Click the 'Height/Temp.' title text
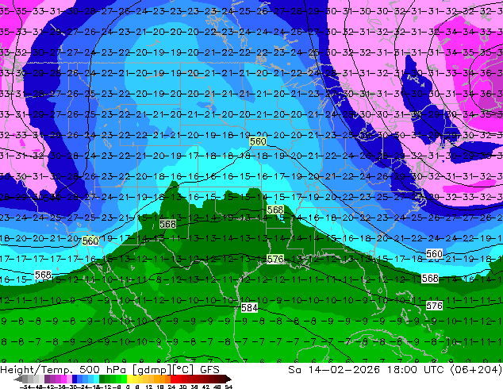This screenshot has height=389, width=503. (36, 370)
